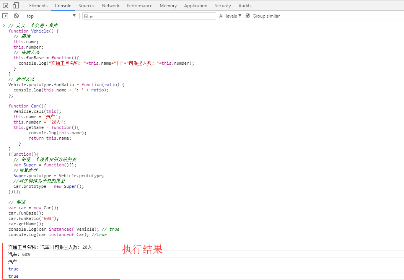Open the Sources tab
The image size is (404, 280).
click(86, 6)
